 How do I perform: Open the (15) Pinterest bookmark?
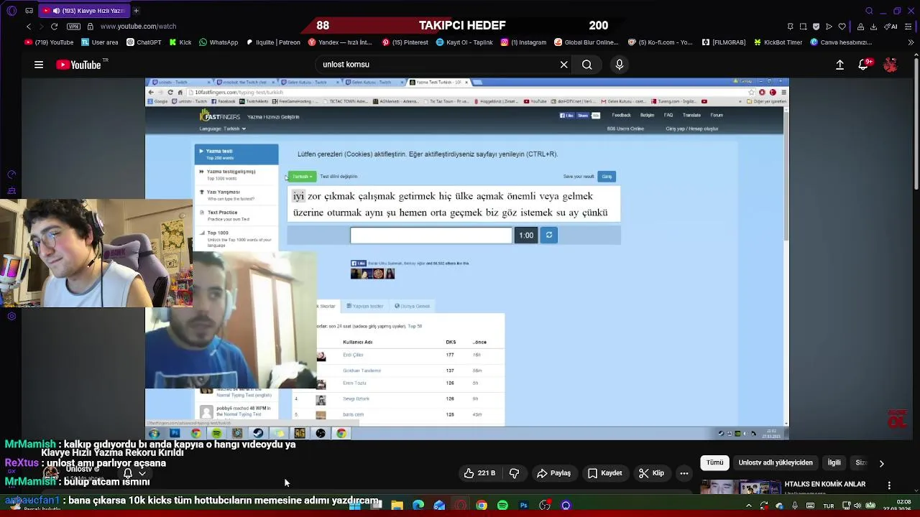pos(405,42)
